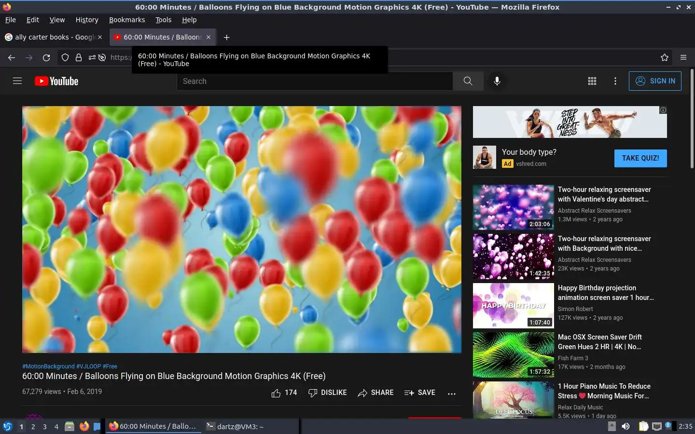Click #MotionBackground hashtag link
The height and width of the screenshot is (434, 695).
pyautogui.click(x=48, y=366)
